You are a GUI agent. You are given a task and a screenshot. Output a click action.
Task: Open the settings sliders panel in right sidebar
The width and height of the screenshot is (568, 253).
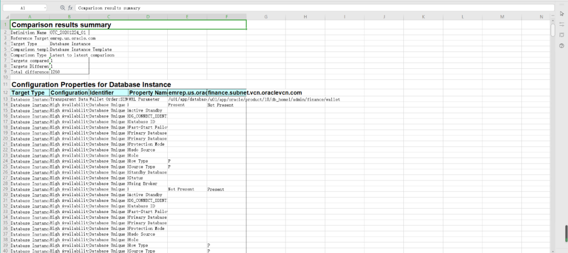point(561,24)
